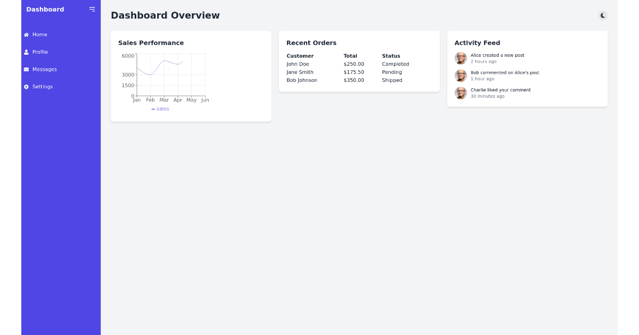The image size is (639, 335).
Task: Click Alice's avatar in the Activity Feed
Action: (x=461, y=58)
